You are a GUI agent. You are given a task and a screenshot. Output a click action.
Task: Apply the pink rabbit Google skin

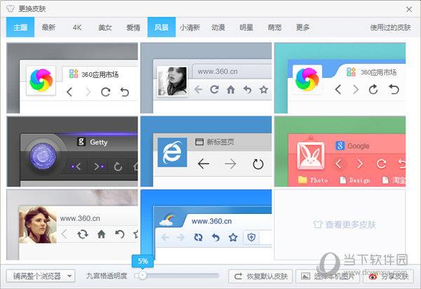click(340, 152)
